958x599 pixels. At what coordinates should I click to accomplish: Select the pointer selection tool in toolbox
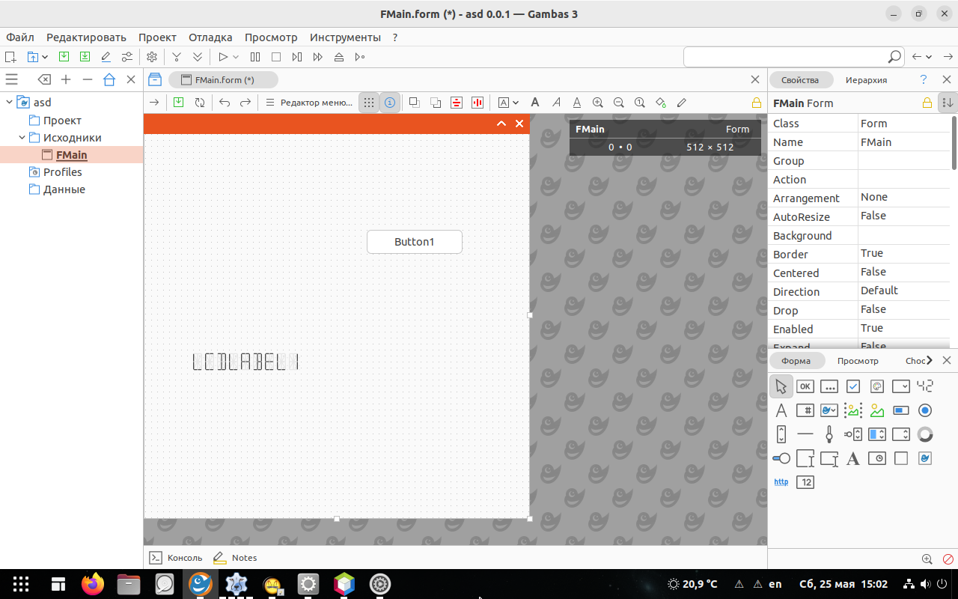781,386
